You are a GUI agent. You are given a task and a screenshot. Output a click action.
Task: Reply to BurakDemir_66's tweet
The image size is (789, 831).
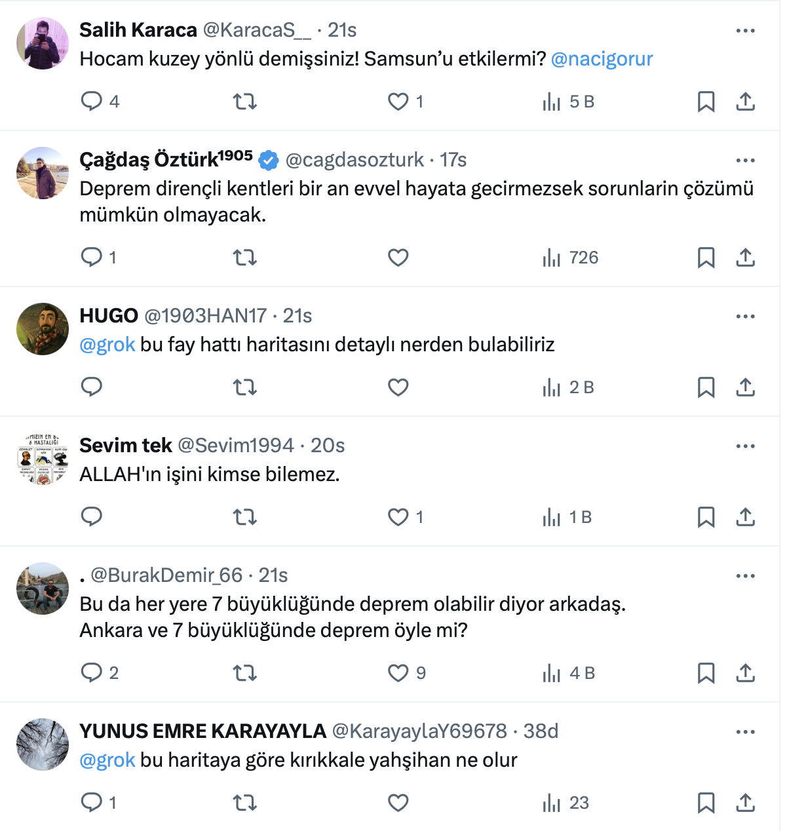click(92, 673)
